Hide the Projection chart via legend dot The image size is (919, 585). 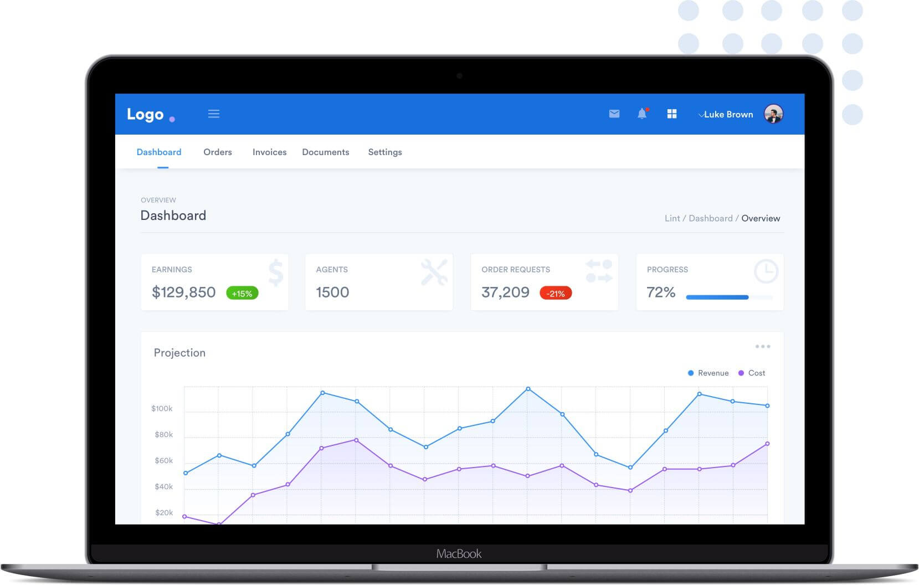tap(690, 373)
